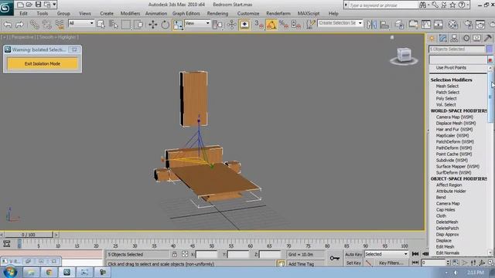
Task: Toggle Spinner Snap
Action: tap(296, 24)
